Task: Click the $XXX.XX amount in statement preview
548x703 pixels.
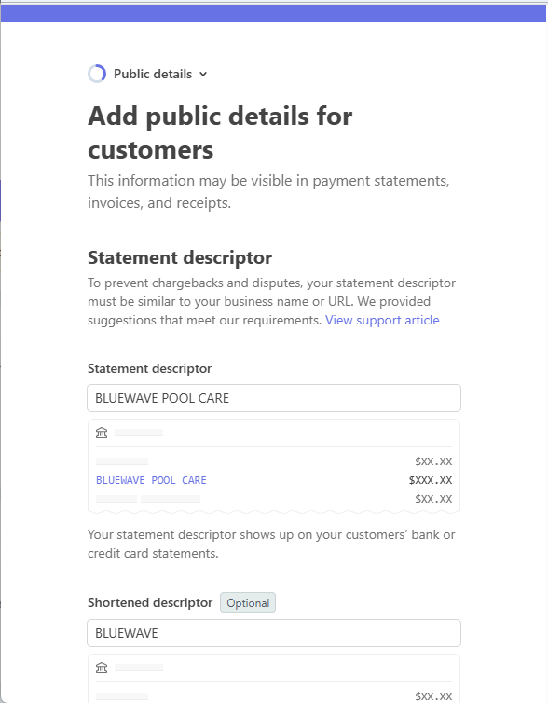Action: point(431,480)
